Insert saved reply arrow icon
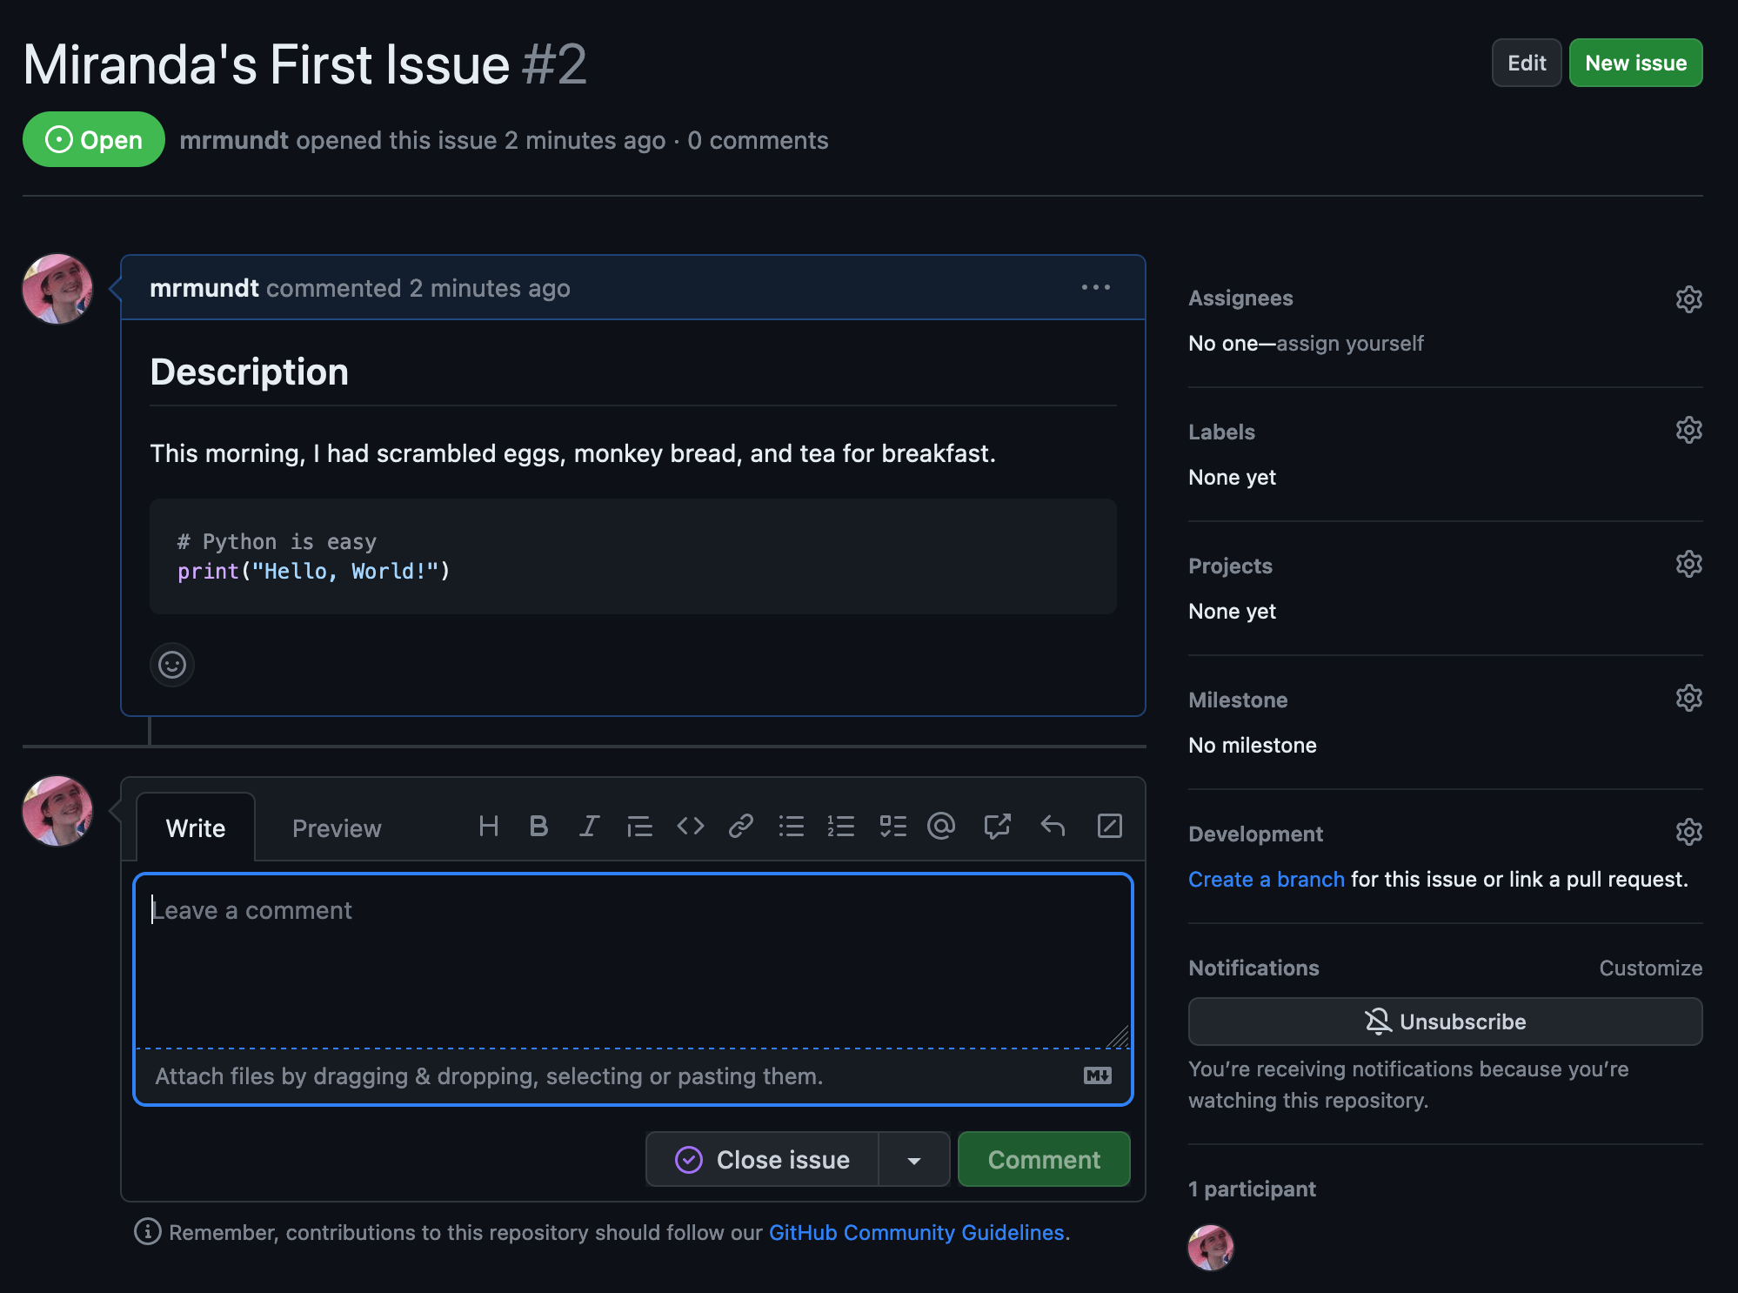This screenshot has width=1738, height=1293. pyautogui.click(x=1053, y=826)
